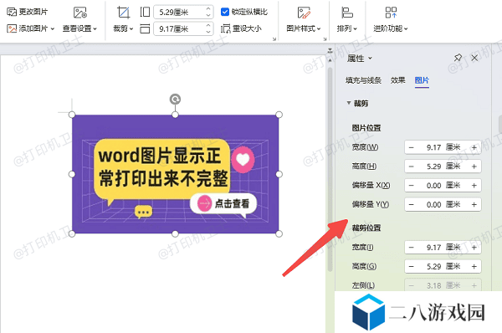
Task: Open the 进阶功能 dropdown
Action: pos(406,28)
